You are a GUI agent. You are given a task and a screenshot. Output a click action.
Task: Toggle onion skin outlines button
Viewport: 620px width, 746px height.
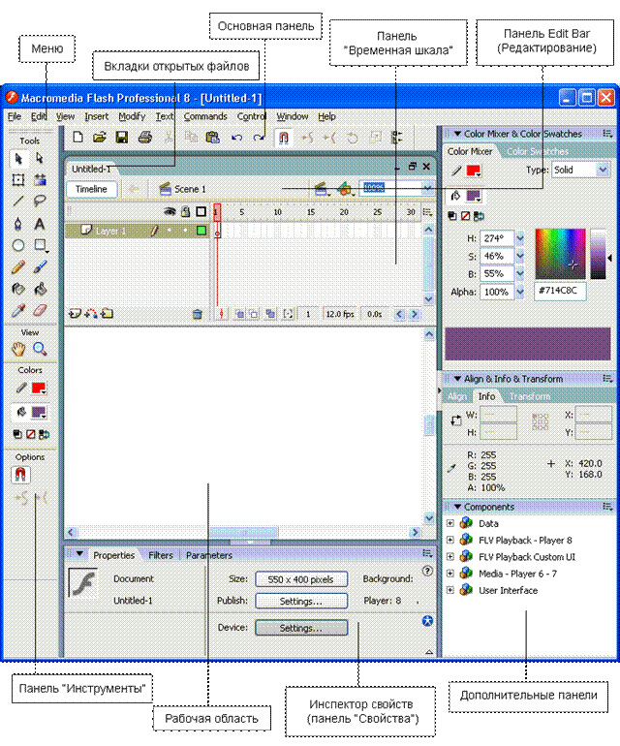(x=254, y=314)
